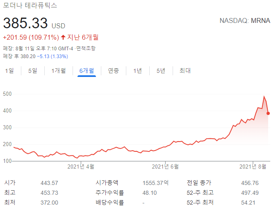Click the +201.59 (109.71%) change value
278x214 pixels.
point(31,37)
